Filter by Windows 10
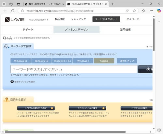 41,61
